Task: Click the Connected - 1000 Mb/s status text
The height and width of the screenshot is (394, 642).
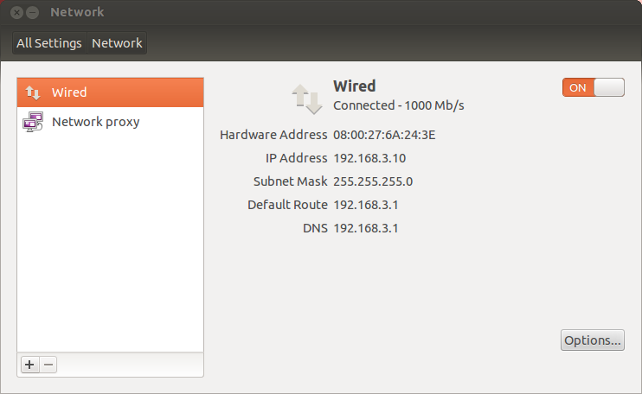Action: (x=399, y=105)
